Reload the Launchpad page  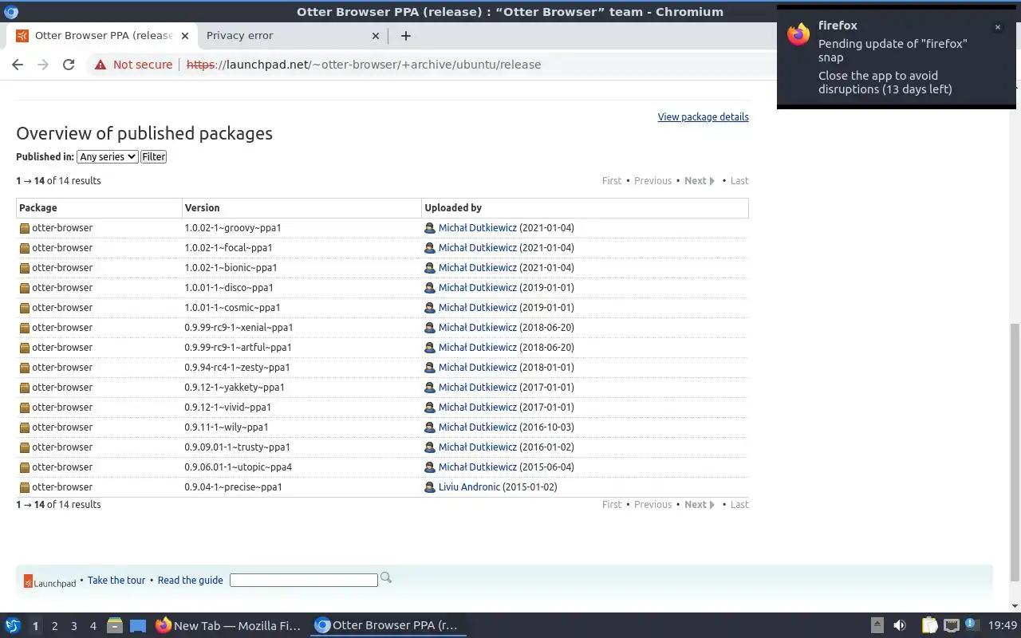(x=69, y=65)
